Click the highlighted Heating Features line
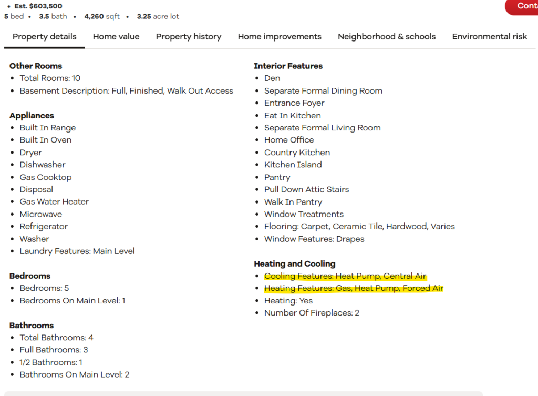 tap(354, 288)
